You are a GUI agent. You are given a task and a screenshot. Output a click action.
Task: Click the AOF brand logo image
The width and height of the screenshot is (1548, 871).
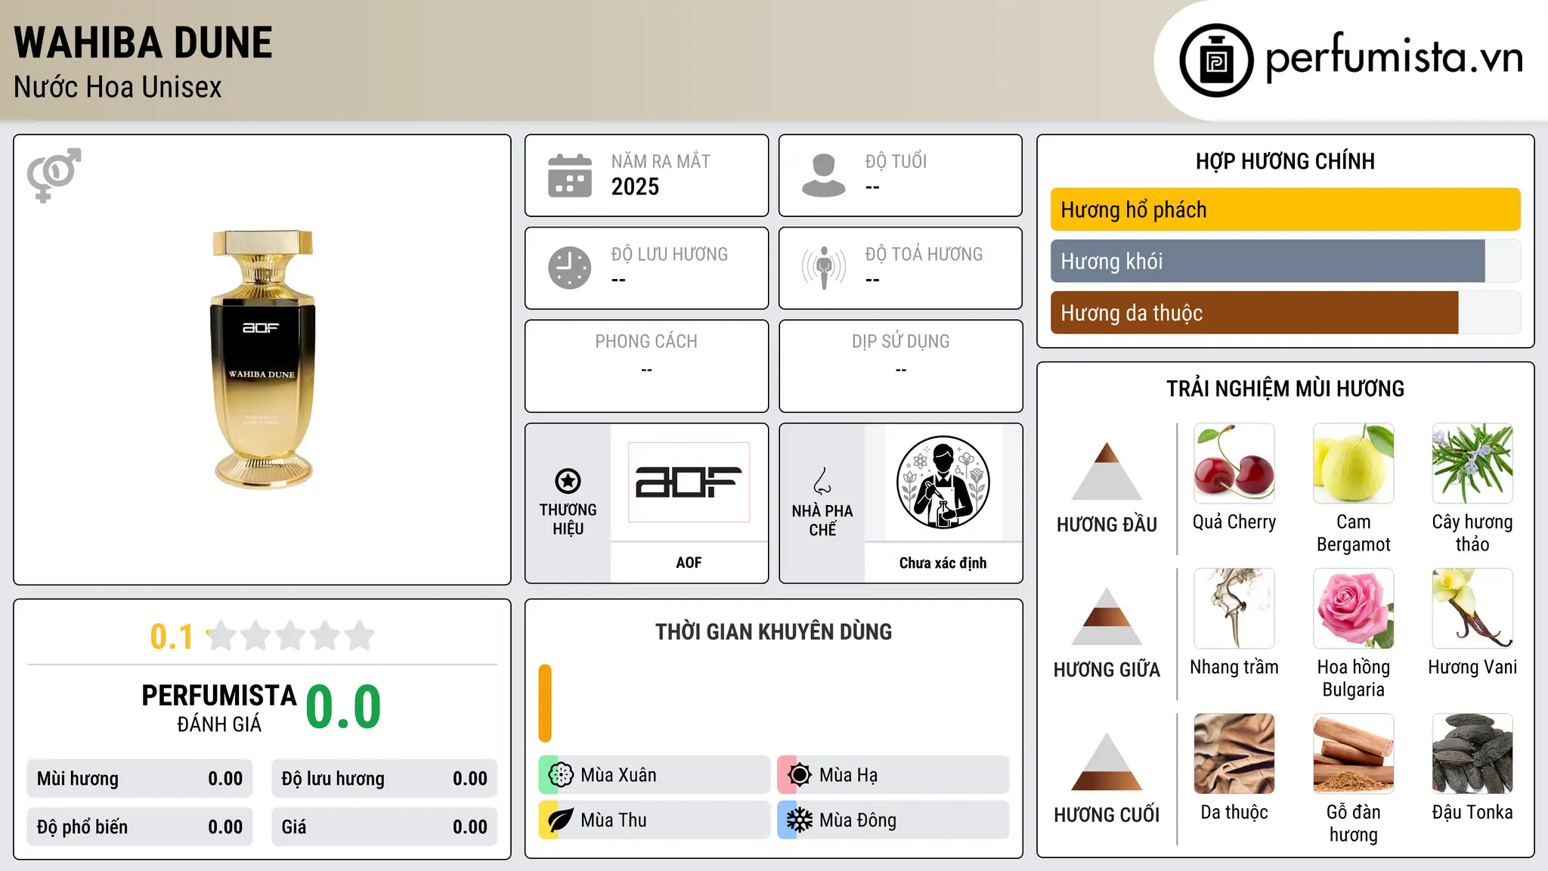689,482
